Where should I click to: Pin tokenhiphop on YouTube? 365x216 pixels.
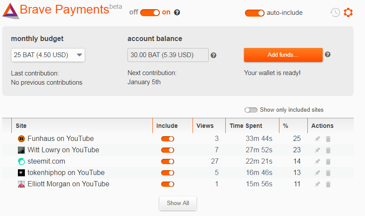pyautogui.click(x=317, y=173)
